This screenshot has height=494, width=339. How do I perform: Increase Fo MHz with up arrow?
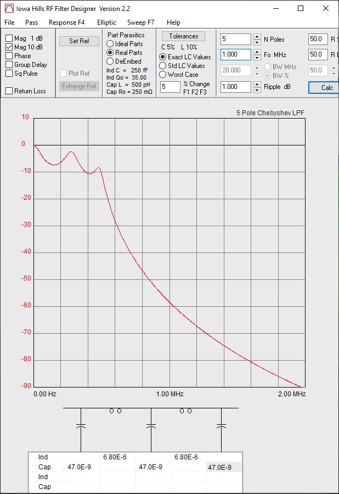click(x=257, y=52)
